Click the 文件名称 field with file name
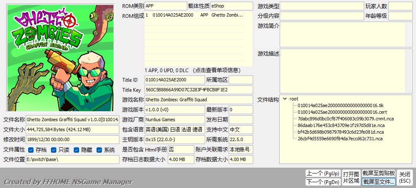This screenshot has width=416, height=188. pyautogui.click(x=73, y=120)
